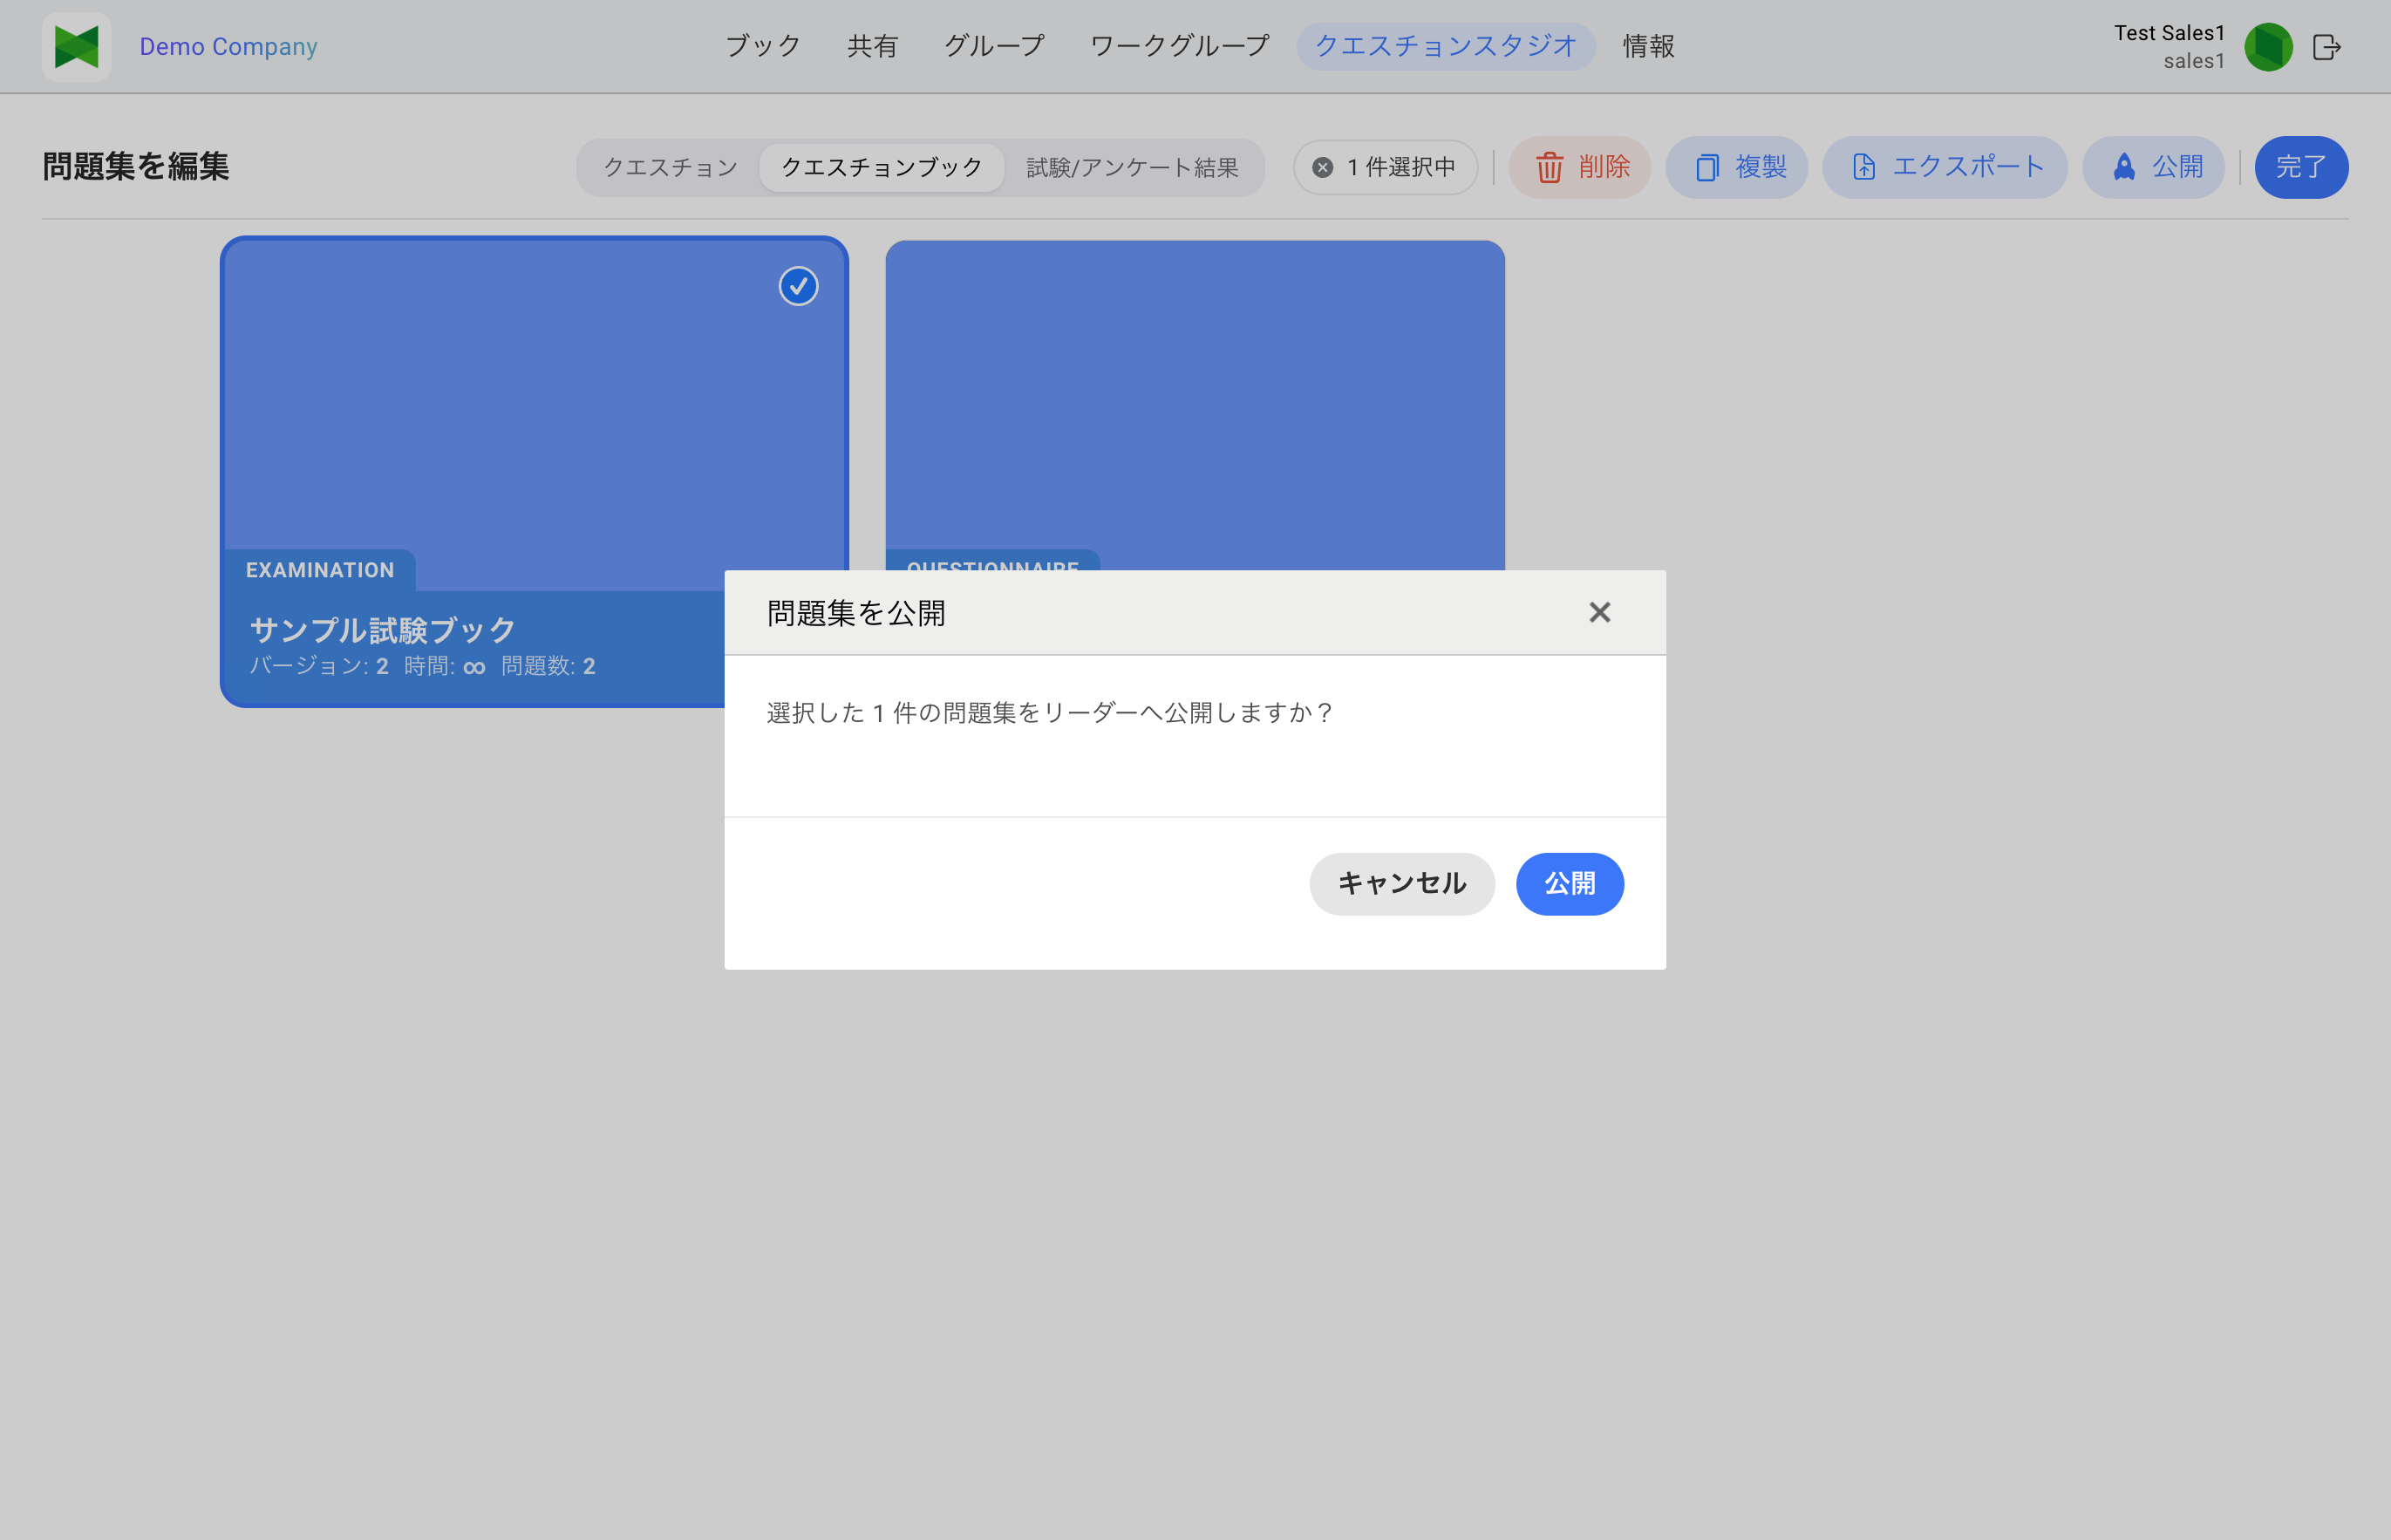Click the 複製 button label
The image size is (2391, 1540).
pyautogui.click(x=1761, y=167)
